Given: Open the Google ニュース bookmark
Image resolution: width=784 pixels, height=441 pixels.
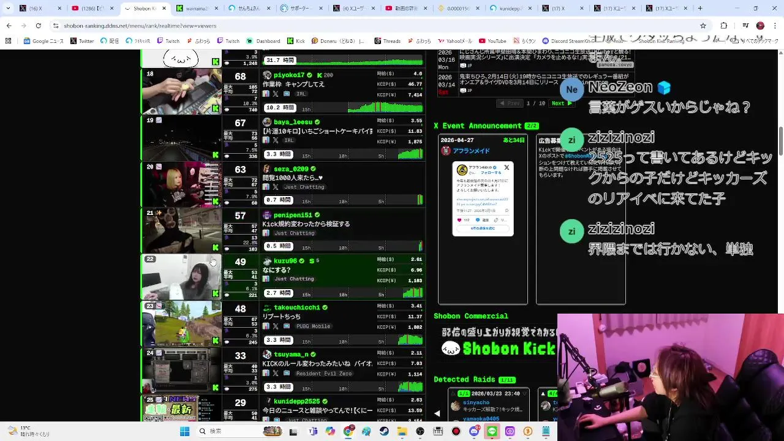Looking at the screenshot, I should (43, 41).
